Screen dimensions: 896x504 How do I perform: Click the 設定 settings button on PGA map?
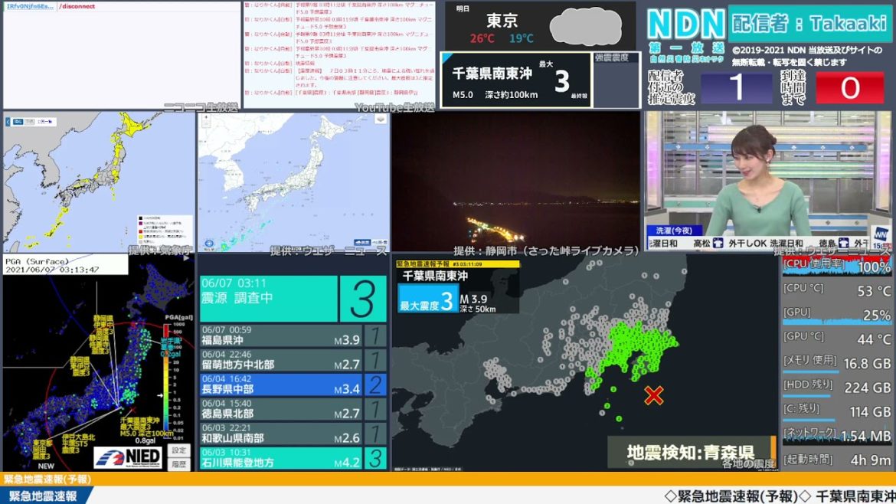pyautogui.click(x=178, y=450)
